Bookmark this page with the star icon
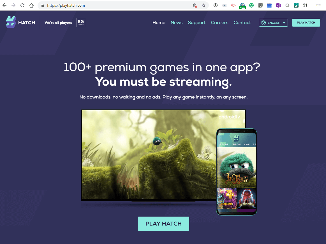The width and height of the screenshot is (326, 244). coord(204,5)
